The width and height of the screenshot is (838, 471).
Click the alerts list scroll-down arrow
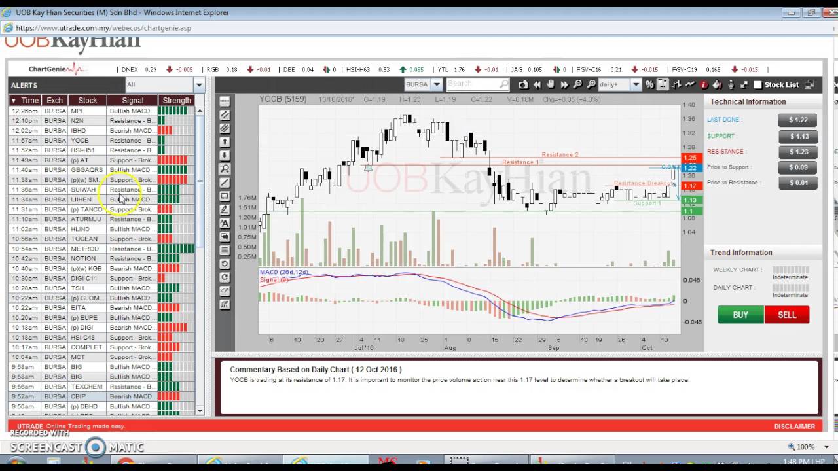(200, 411)
